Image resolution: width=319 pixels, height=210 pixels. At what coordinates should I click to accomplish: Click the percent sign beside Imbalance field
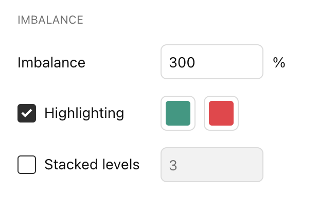coord(279,62)
